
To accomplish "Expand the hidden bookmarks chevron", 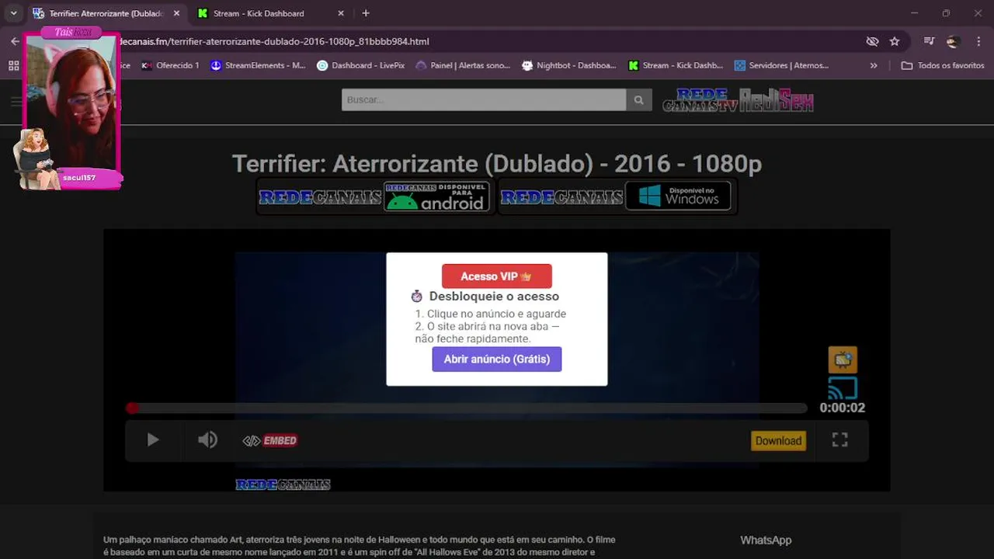I will [x=874, y=65].
